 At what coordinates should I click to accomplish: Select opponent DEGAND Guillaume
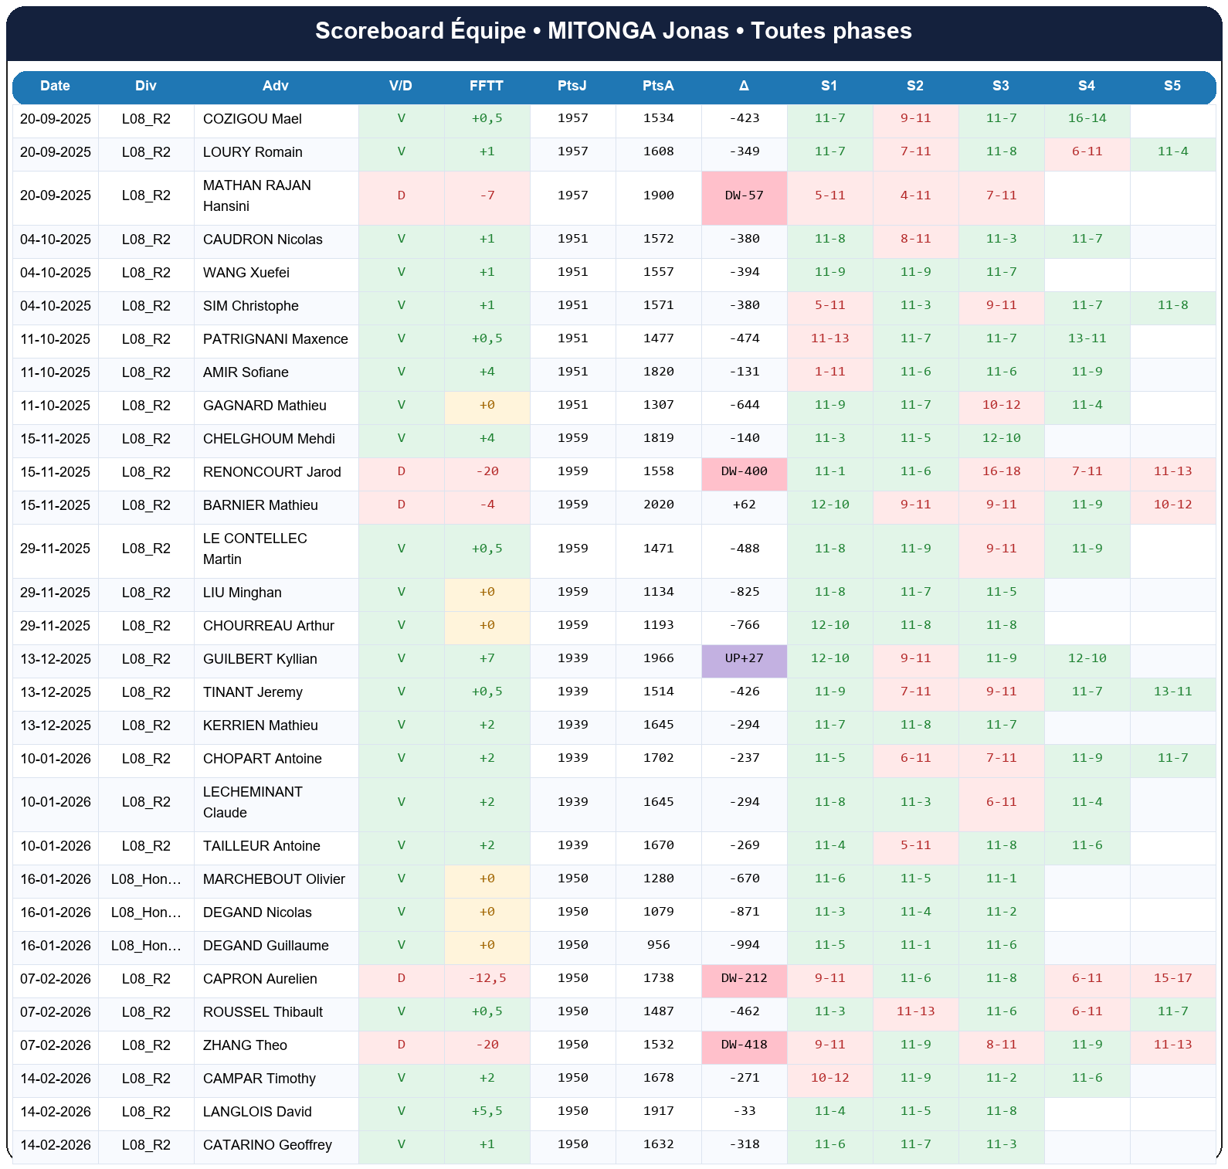point(266,946)
